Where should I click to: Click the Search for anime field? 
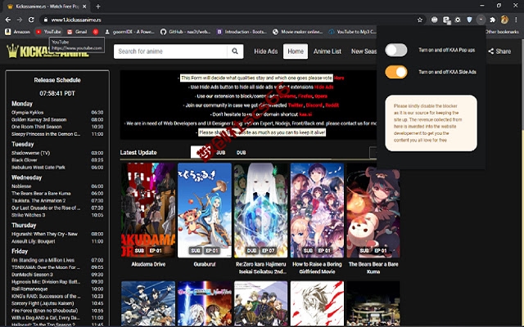click(x=170, y=52)
